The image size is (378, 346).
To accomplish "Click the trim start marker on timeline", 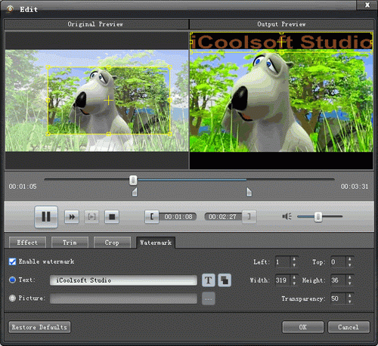I will (135, 192).
